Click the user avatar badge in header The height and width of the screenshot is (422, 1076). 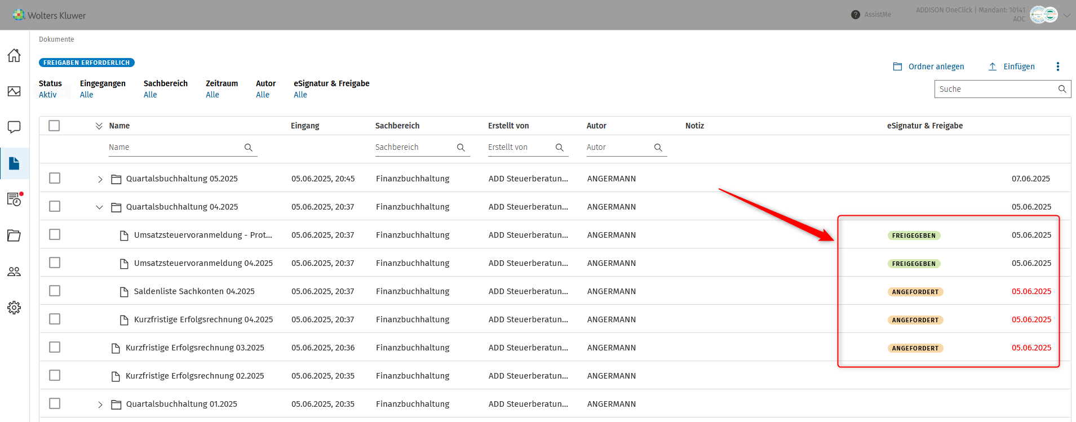1044,15
